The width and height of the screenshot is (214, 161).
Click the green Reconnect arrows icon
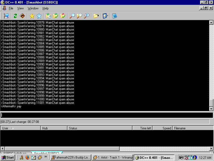(x=15, y=16)
